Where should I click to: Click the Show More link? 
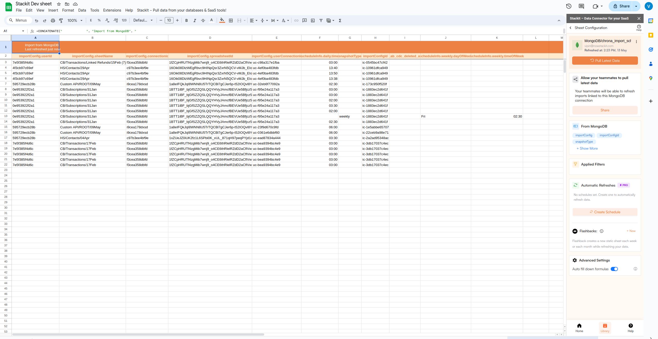click(587, 148)
